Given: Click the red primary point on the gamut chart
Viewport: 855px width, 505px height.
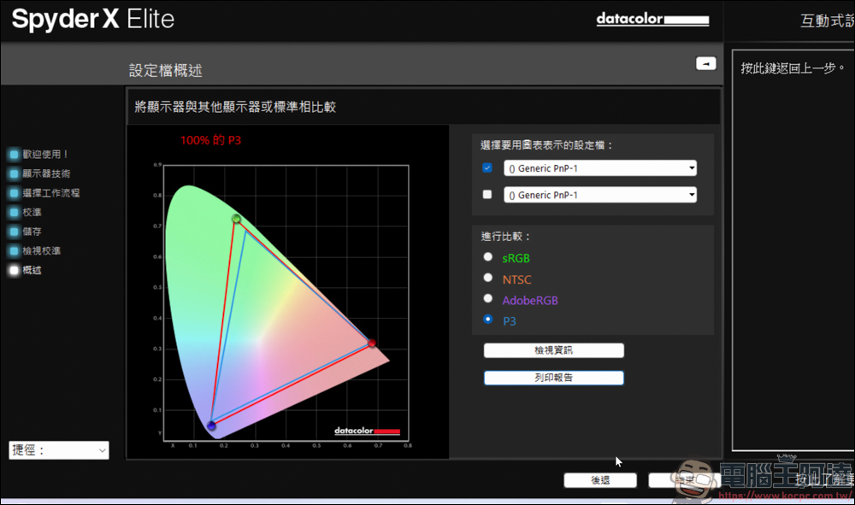Looking at the screenshot, I should pos(372,344).
